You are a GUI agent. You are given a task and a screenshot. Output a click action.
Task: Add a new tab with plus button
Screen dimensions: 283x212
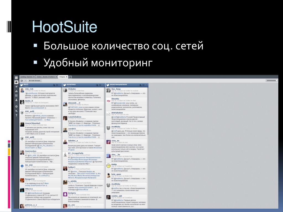point(70,77)
